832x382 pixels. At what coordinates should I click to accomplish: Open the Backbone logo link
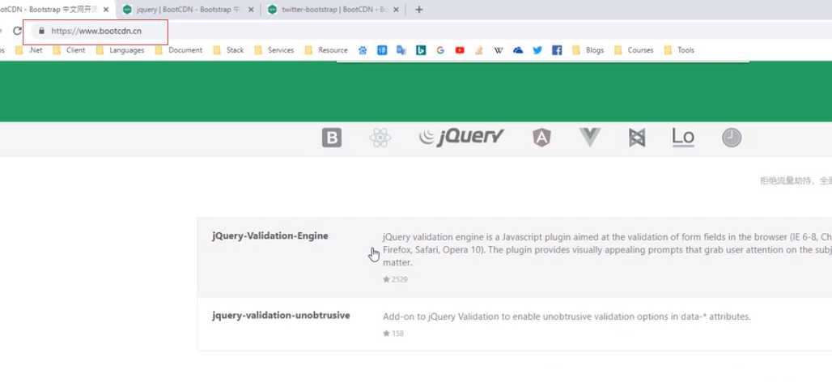637,138
